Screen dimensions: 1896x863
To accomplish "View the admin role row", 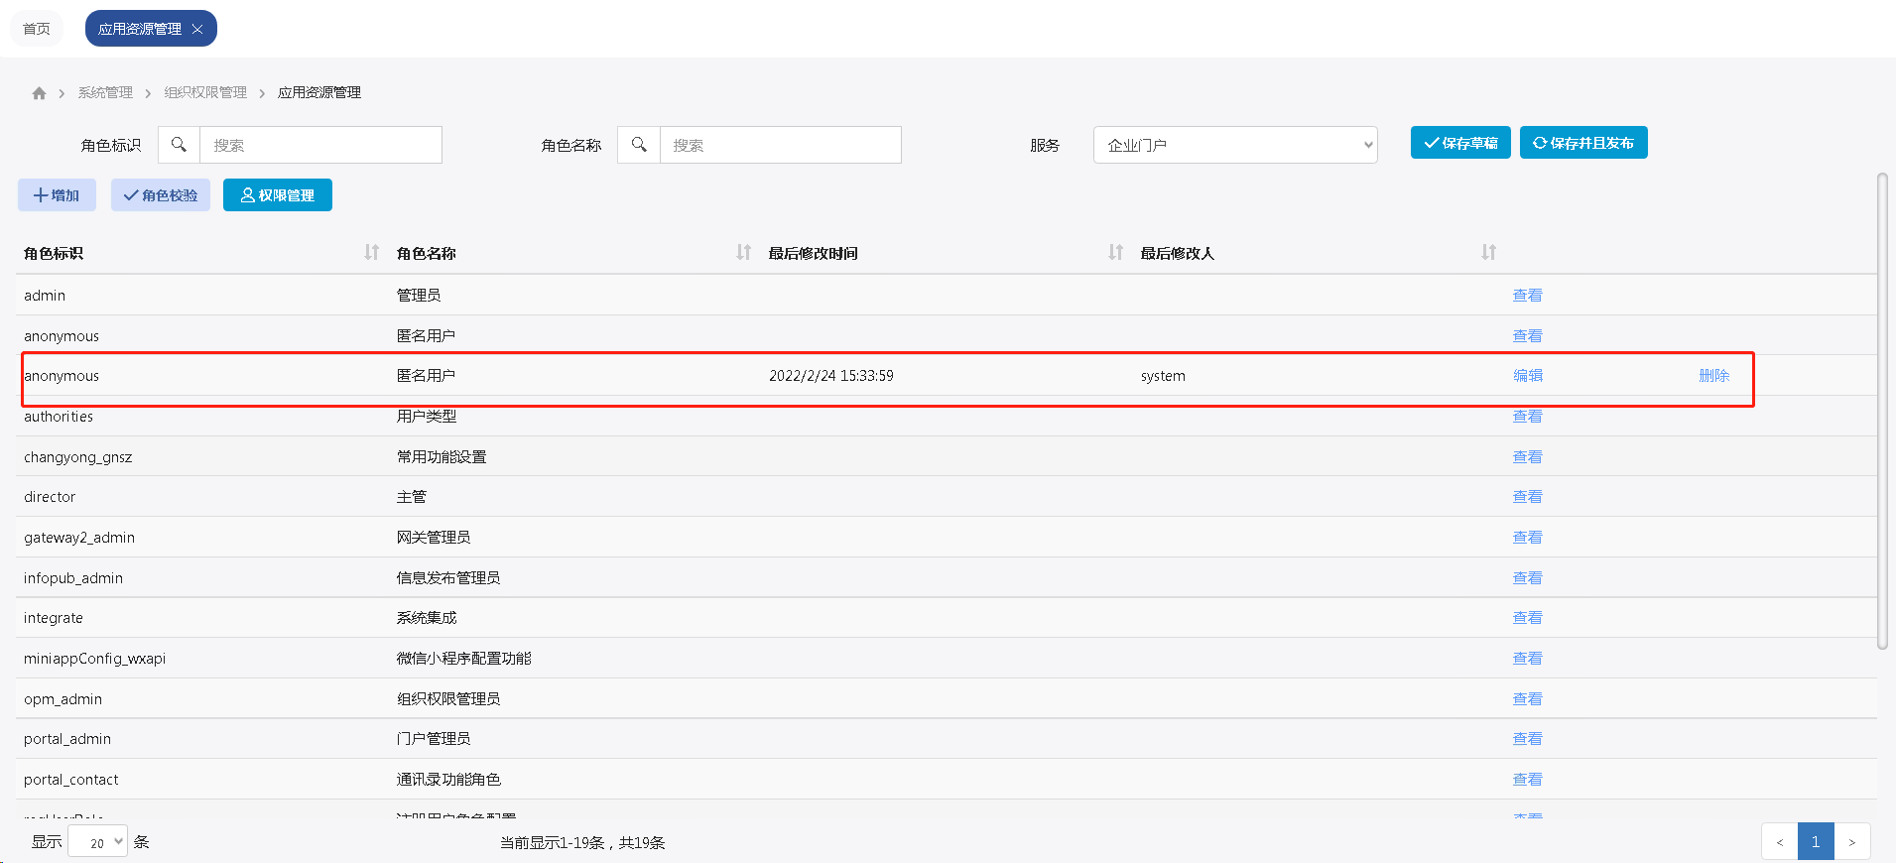I will click(1527, 296).
